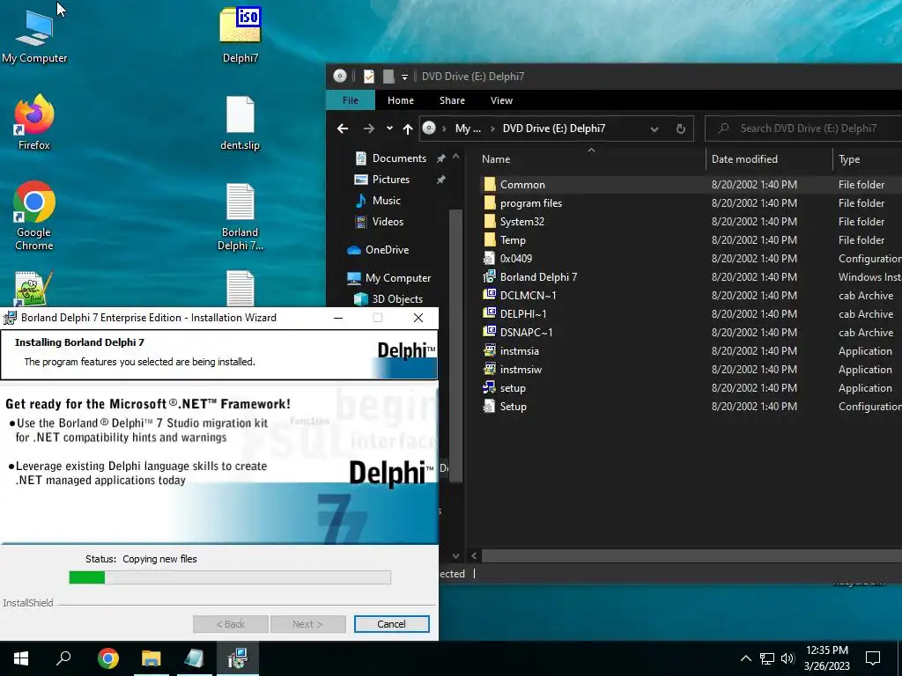Image resolution: width=902 pixels, height=676 pixels.
Task: Switch to the View ribbon tab
Action: pos(501,100)
